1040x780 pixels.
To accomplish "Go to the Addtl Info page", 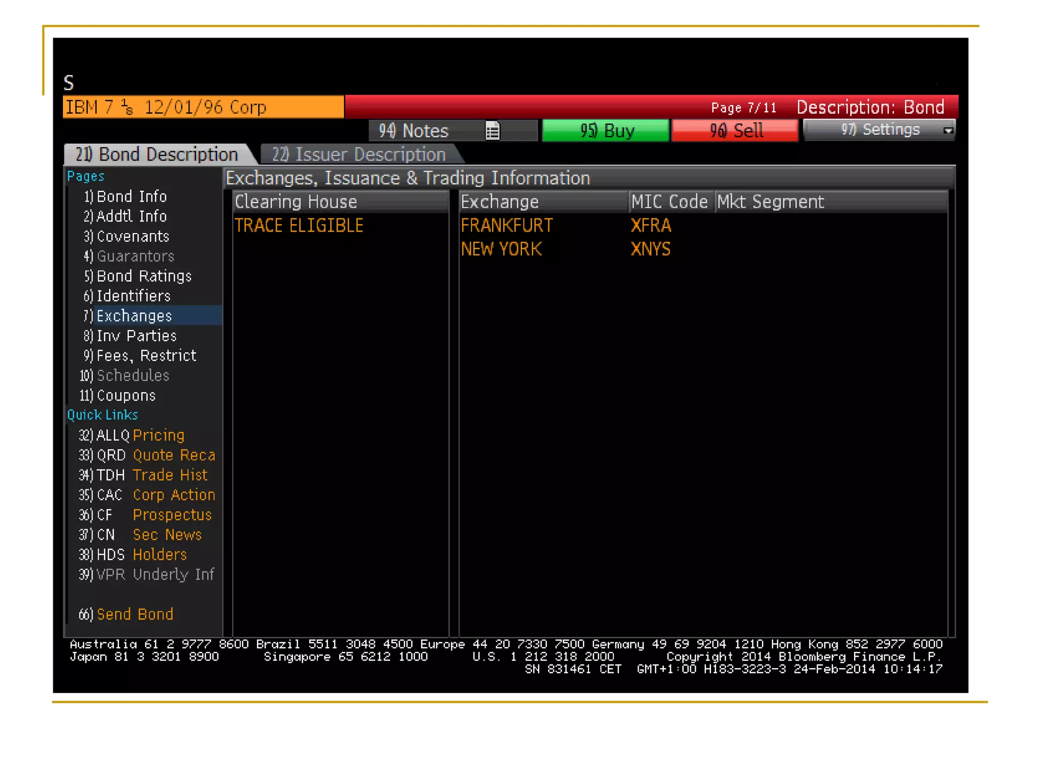I will coord(131,216).
